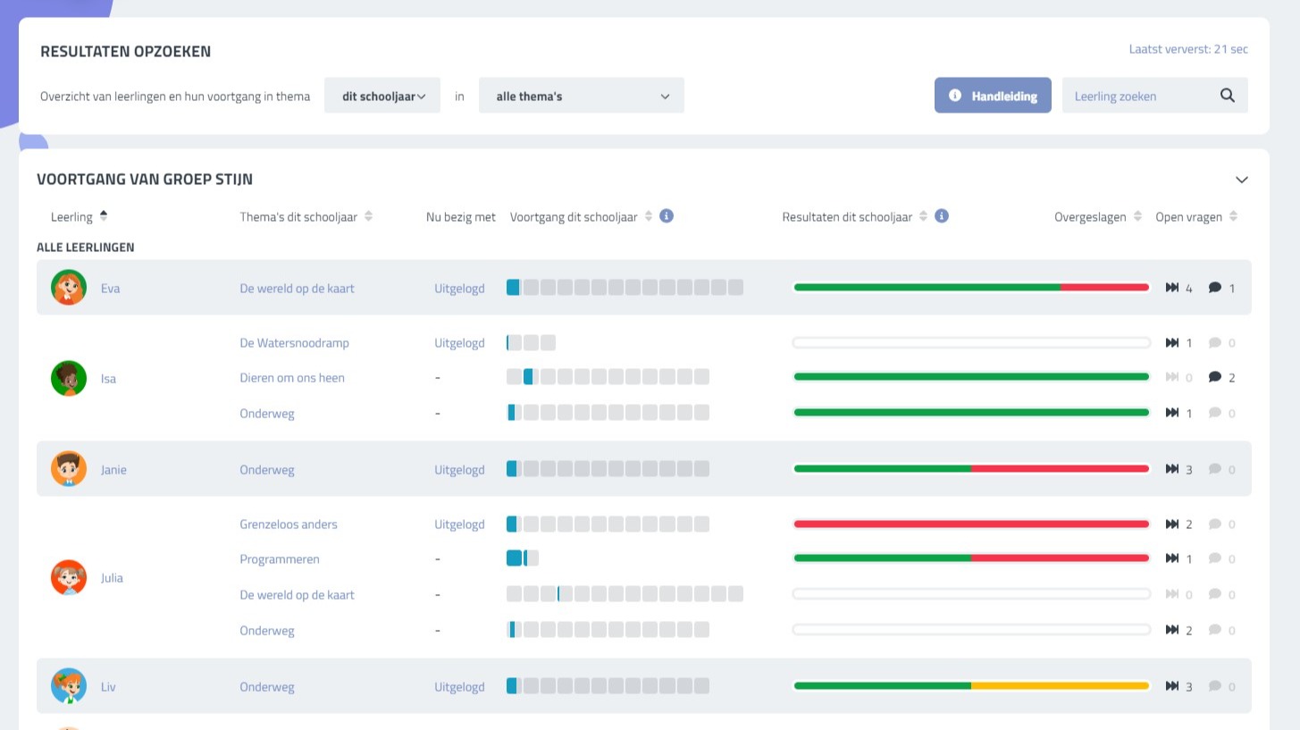Viewport: 1300px width, 730px height.
Task: Click Janie's skipped questions icon
Action: [x=1172, y=469]
